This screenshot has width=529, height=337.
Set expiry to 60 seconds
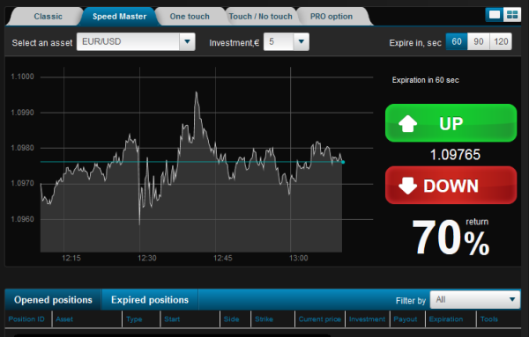coord(457,41)
